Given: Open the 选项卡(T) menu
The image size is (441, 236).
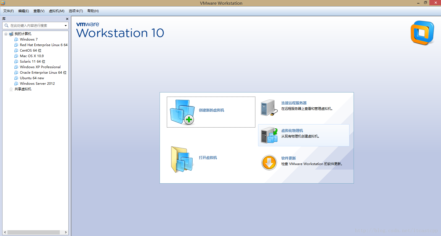Looking at the screenshot, I should pos(76,11).
